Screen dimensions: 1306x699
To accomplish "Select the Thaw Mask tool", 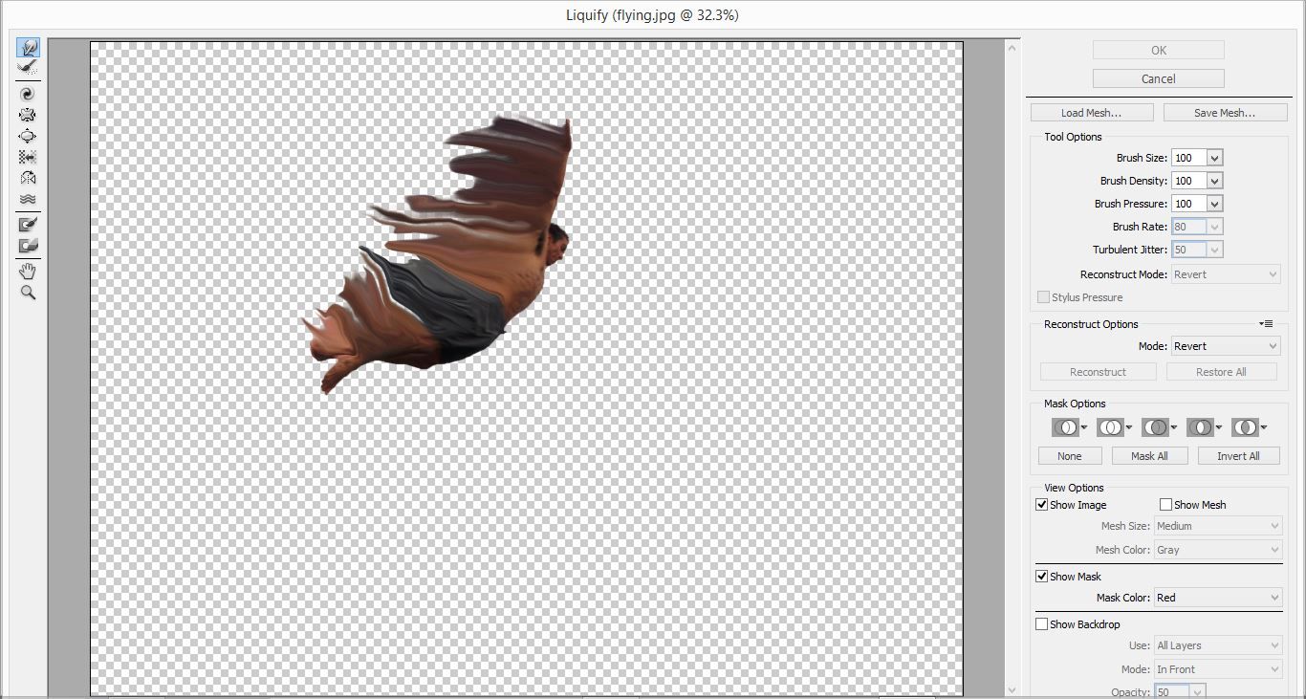I will (28, 246).
